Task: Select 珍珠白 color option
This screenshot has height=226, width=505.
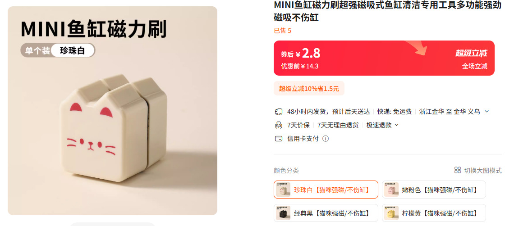Action: 326,190
